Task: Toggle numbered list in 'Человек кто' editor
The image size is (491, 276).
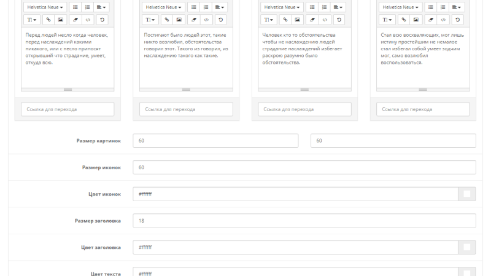Action: click(x=324, y=7)
